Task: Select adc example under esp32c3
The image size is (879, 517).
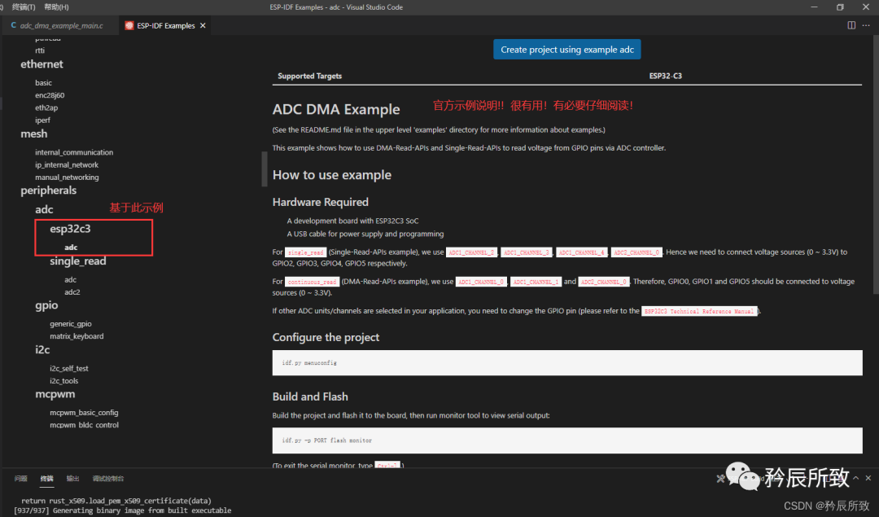Action: coord(71,248)
